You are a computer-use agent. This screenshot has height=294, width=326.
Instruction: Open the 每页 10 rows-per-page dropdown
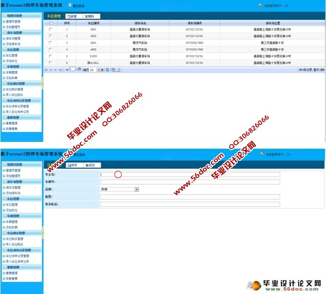[x=99, y=70]
